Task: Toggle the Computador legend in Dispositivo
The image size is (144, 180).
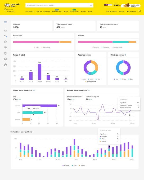Action: click(46, 47)
